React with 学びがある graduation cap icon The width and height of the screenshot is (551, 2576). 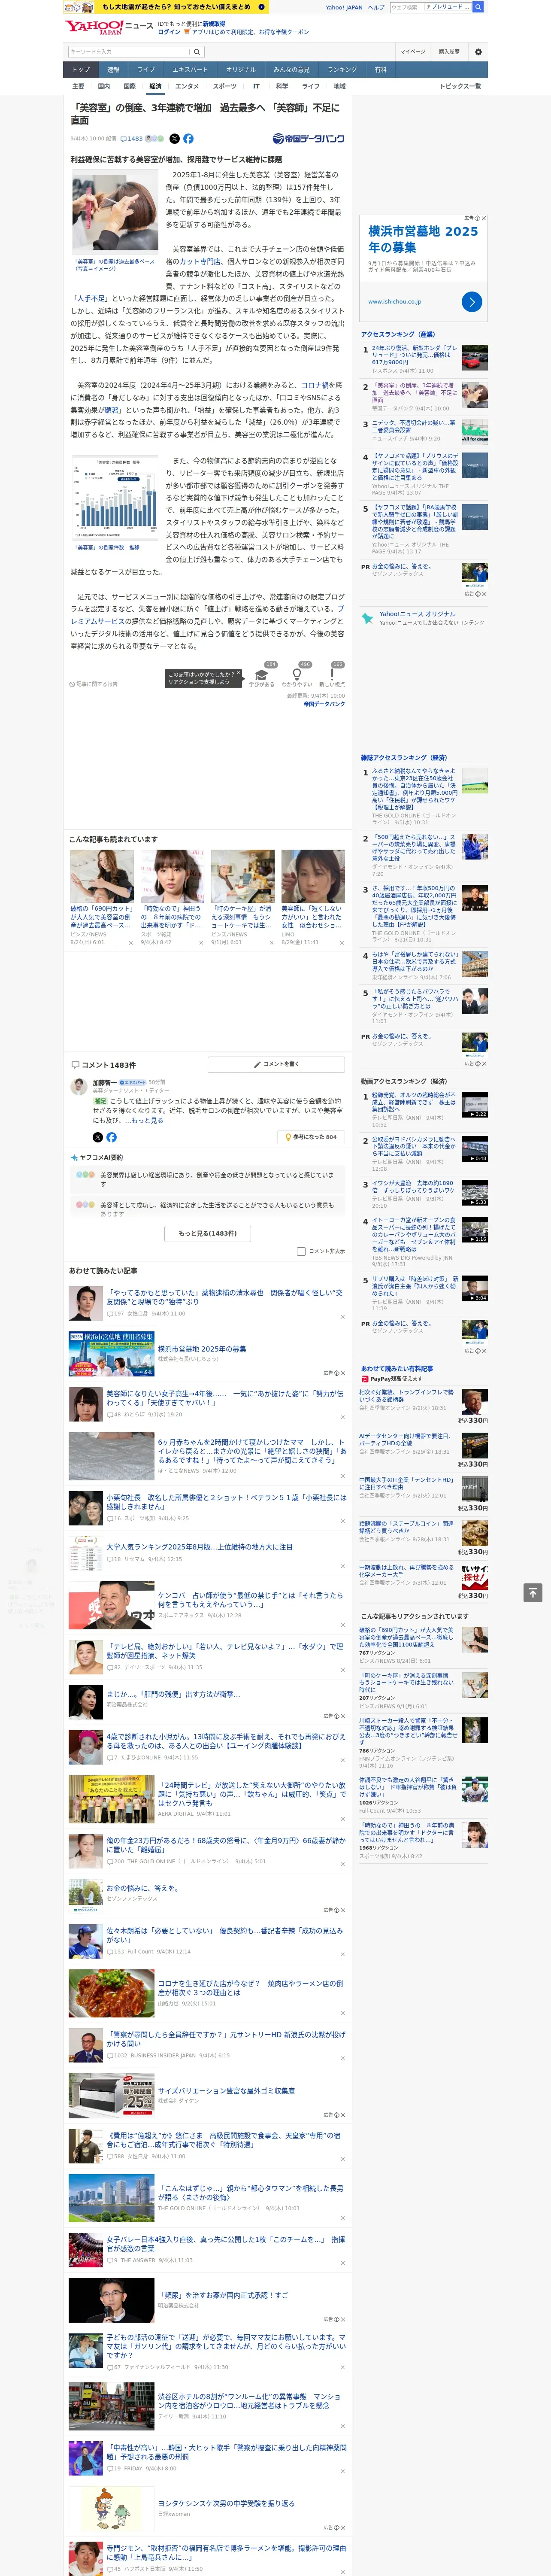pyautogui.click(x=262, y=674)
